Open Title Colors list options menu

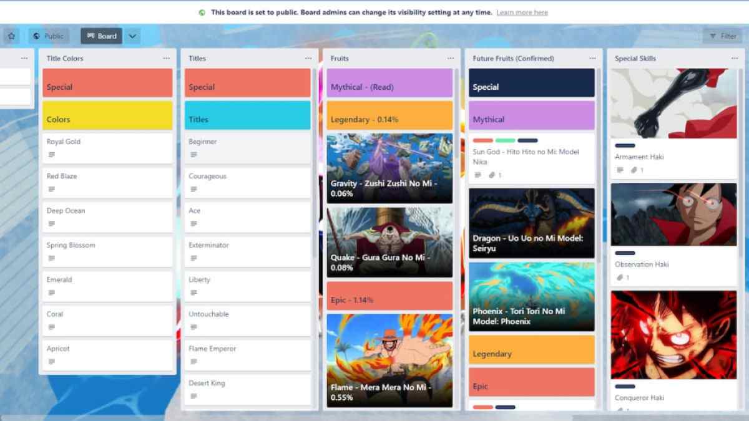[167, 58]
